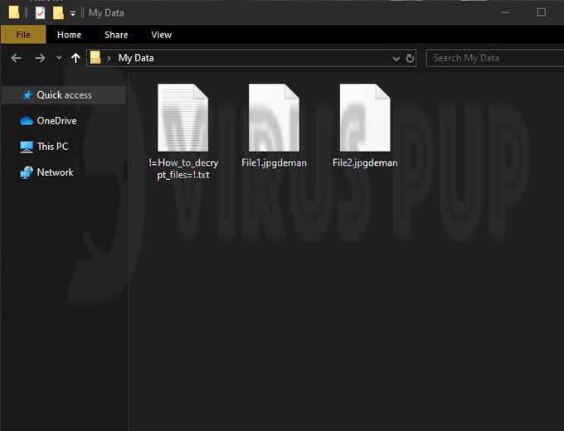The image size is (564, 431).
Task: Click the Network globe icon
Action: click(27, 172)
